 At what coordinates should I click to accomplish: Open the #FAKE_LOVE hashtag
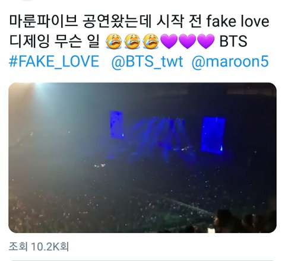(x=54, y=61)
